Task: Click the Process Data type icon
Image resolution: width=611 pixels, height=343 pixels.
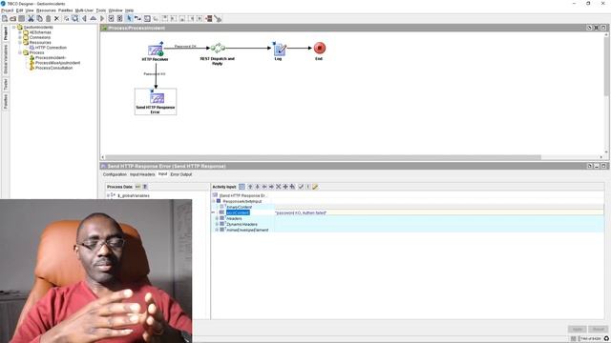Action: click(144, 187)
